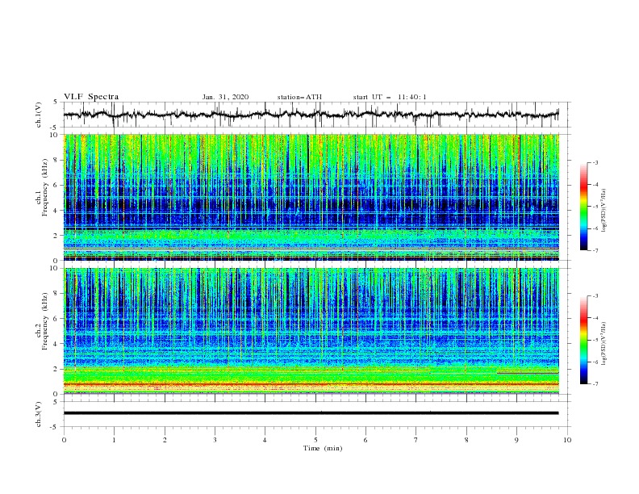This screenshot has width=639, height=494.
Task: Click the ch.2 spectrogram panel
Action: 311,331
